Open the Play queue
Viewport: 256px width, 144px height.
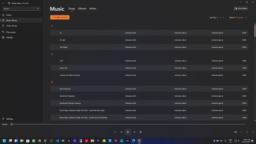[x=21, y=32]
